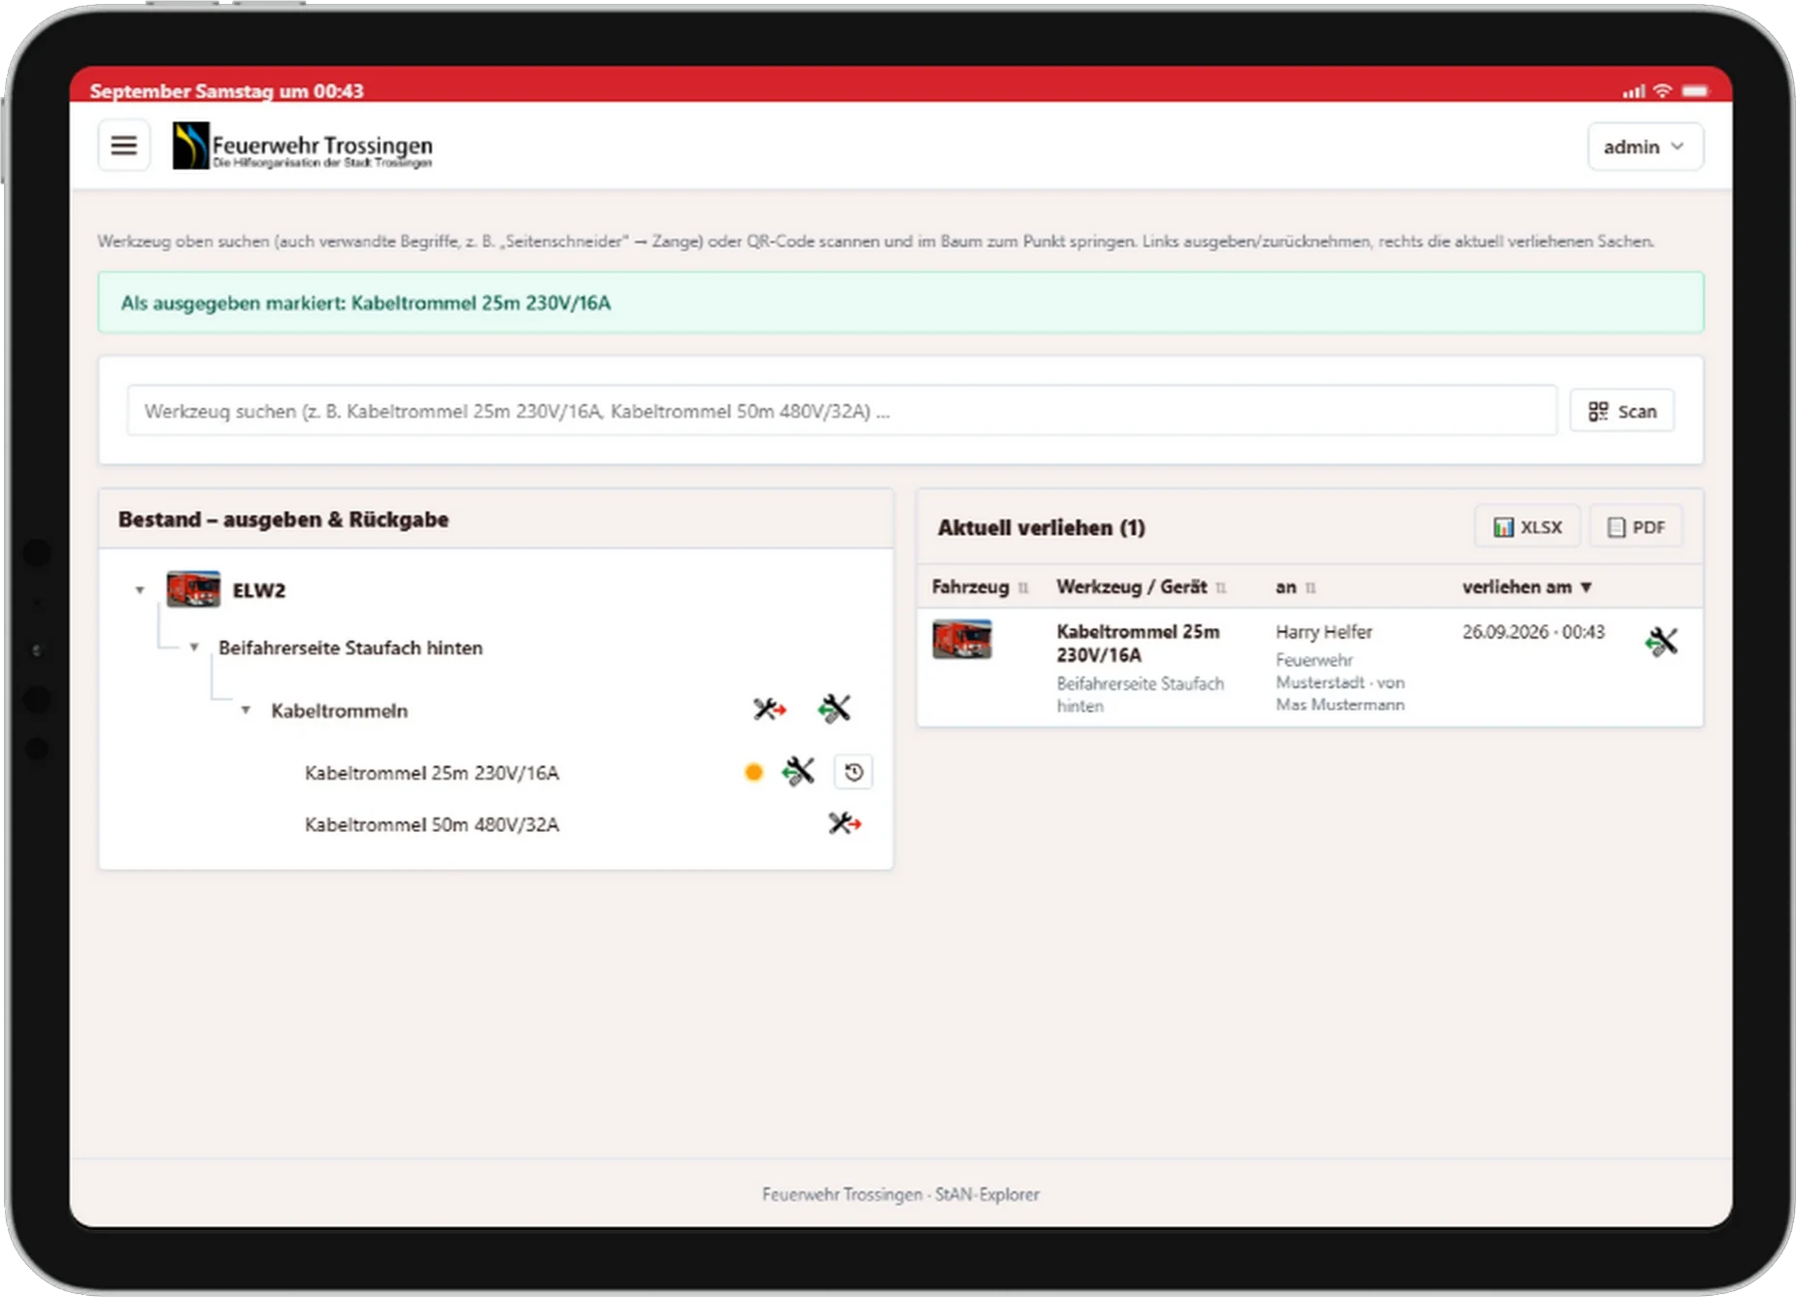The width and height of the screenshot is (1796, 1297).
Task: Click vehicle thumbnail in lent items row
Action: [962, 639]
